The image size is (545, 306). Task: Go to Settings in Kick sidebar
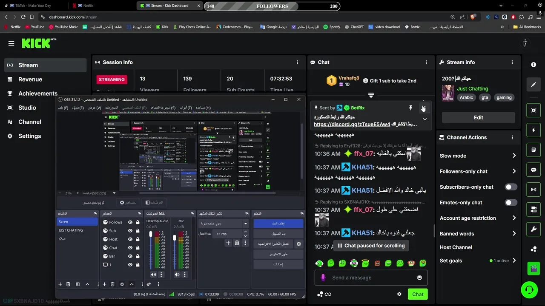pos(30,136)
